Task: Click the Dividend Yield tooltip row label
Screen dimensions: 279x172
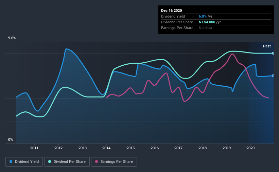Action: (x=173, y=16)
